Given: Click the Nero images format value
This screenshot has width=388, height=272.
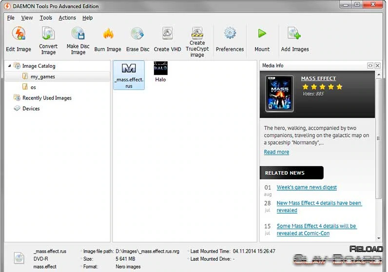Looking at the screenshot, I should pos(128,267).
